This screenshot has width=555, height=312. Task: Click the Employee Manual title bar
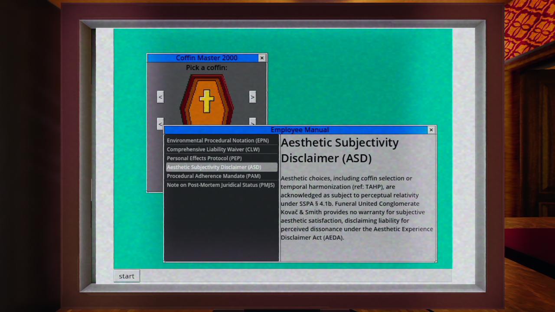pos(300,130)
